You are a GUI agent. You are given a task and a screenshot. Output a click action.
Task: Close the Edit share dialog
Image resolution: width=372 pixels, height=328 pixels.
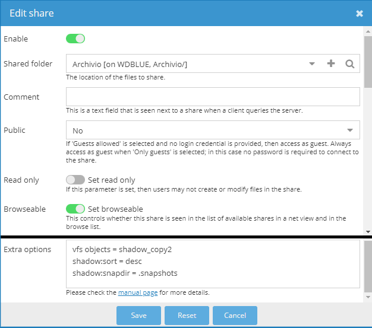(x=360, y=14)
